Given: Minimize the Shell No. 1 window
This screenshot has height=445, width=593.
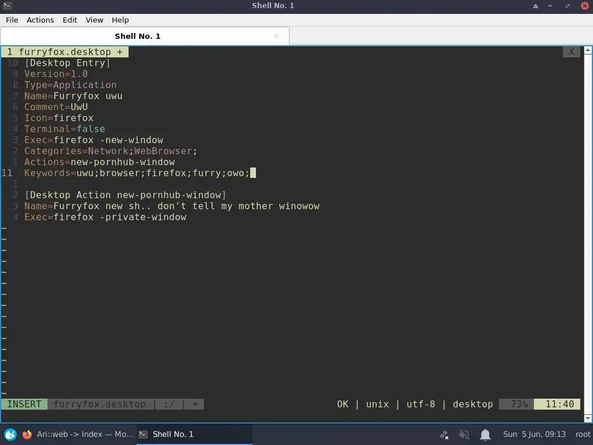Looking at the screenshot, I should pyautogui.click(x=550, y=6).
